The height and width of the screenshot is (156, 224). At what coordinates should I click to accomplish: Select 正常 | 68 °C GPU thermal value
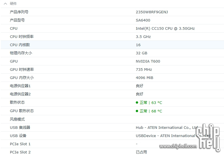pos(151,111)
